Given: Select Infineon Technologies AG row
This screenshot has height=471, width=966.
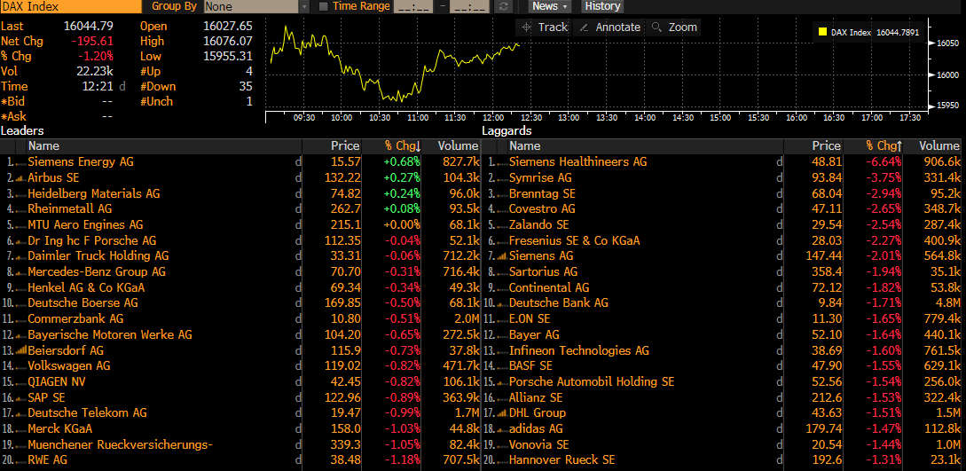Looking at the screenshot, I should 722,350.
